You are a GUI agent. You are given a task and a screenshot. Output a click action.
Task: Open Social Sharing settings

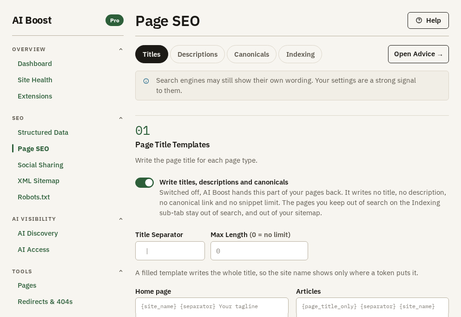click(x=40, y=165)
